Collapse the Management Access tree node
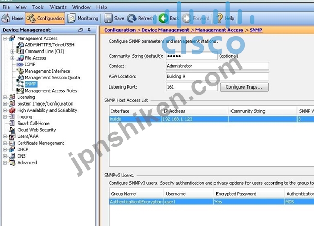 coord(5,38)
